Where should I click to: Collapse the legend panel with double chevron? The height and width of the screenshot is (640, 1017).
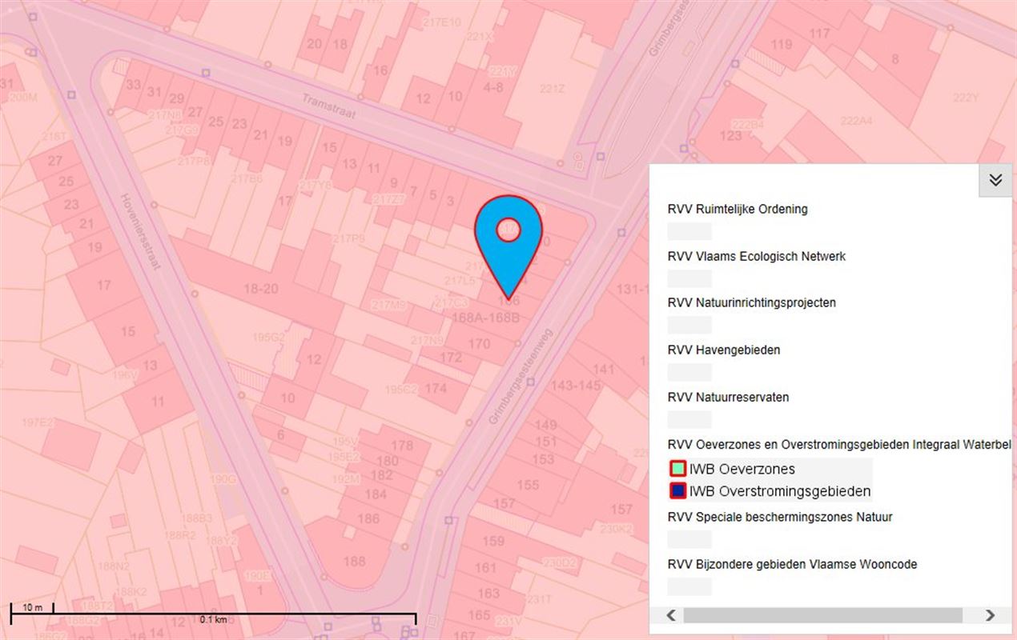pos(995,180)
